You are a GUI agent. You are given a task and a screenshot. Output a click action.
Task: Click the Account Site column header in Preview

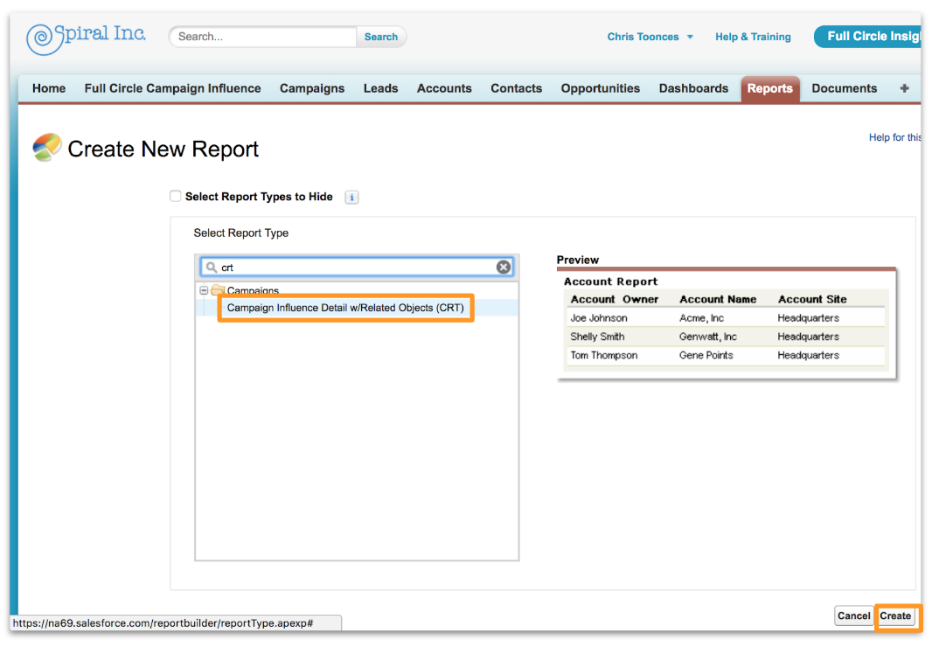(812, 299)
